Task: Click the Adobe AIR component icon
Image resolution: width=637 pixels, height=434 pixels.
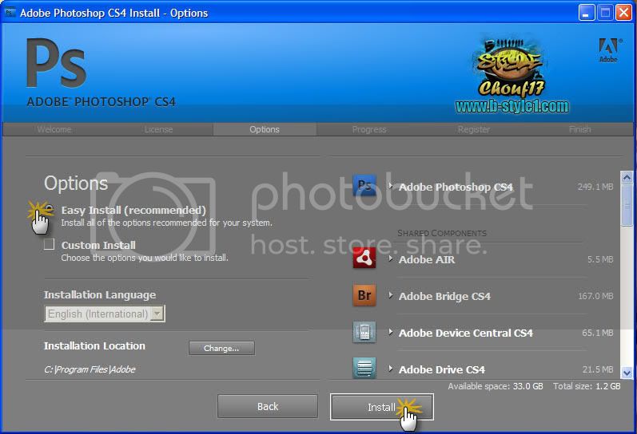Action: coord(364,258)
